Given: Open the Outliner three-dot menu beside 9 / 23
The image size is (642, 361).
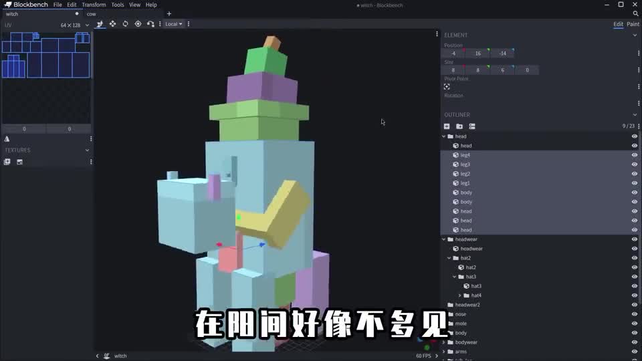Looking at the screenshot, I should tap(638, 126).
